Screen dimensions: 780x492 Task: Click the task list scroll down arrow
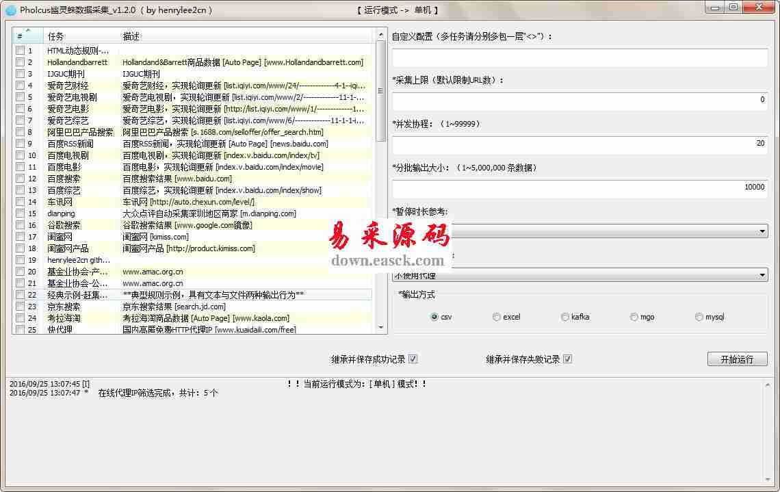click(x=381, y=328)
